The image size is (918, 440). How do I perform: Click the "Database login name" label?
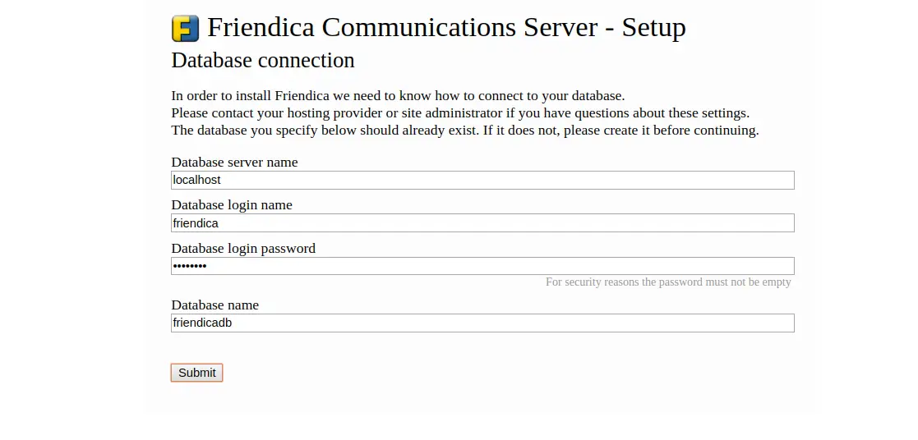[x=232, y=205]
